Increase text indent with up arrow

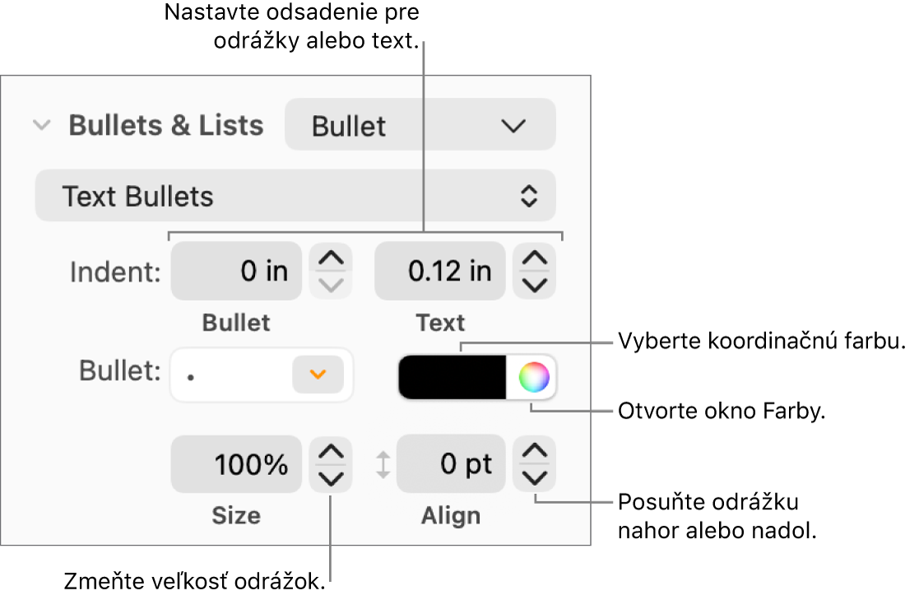535,259
